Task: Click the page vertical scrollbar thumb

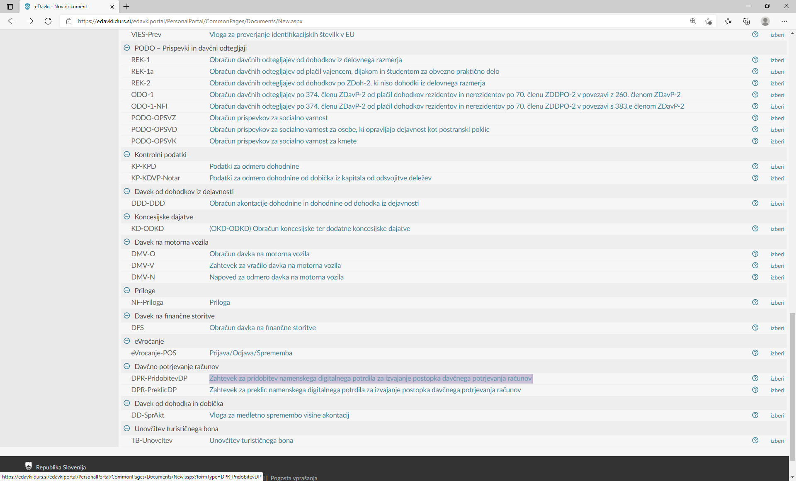Action: [792, 386]
